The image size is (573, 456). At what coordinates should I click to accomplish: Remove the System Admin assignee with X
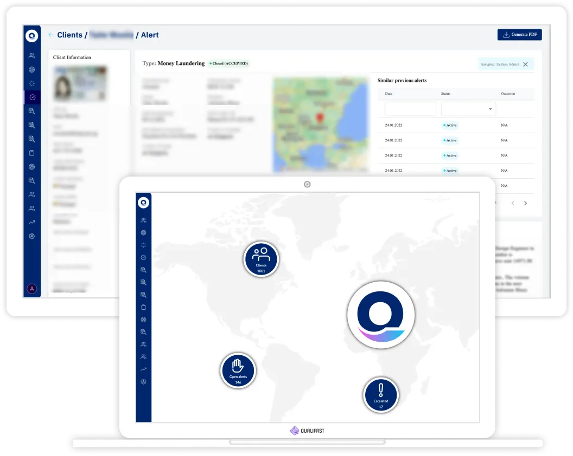[525, 64]
